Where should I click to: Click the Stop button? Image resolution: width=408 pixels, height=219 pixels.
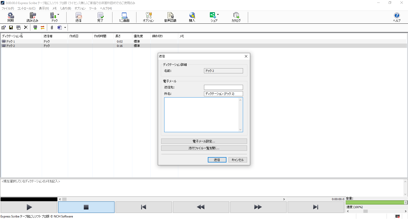coord(86,207)
